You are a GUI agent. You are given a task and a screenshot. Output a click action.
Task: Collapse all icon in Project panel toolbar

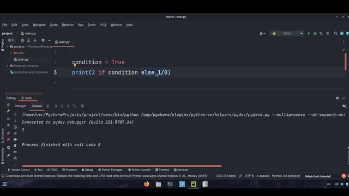[35, 40]
